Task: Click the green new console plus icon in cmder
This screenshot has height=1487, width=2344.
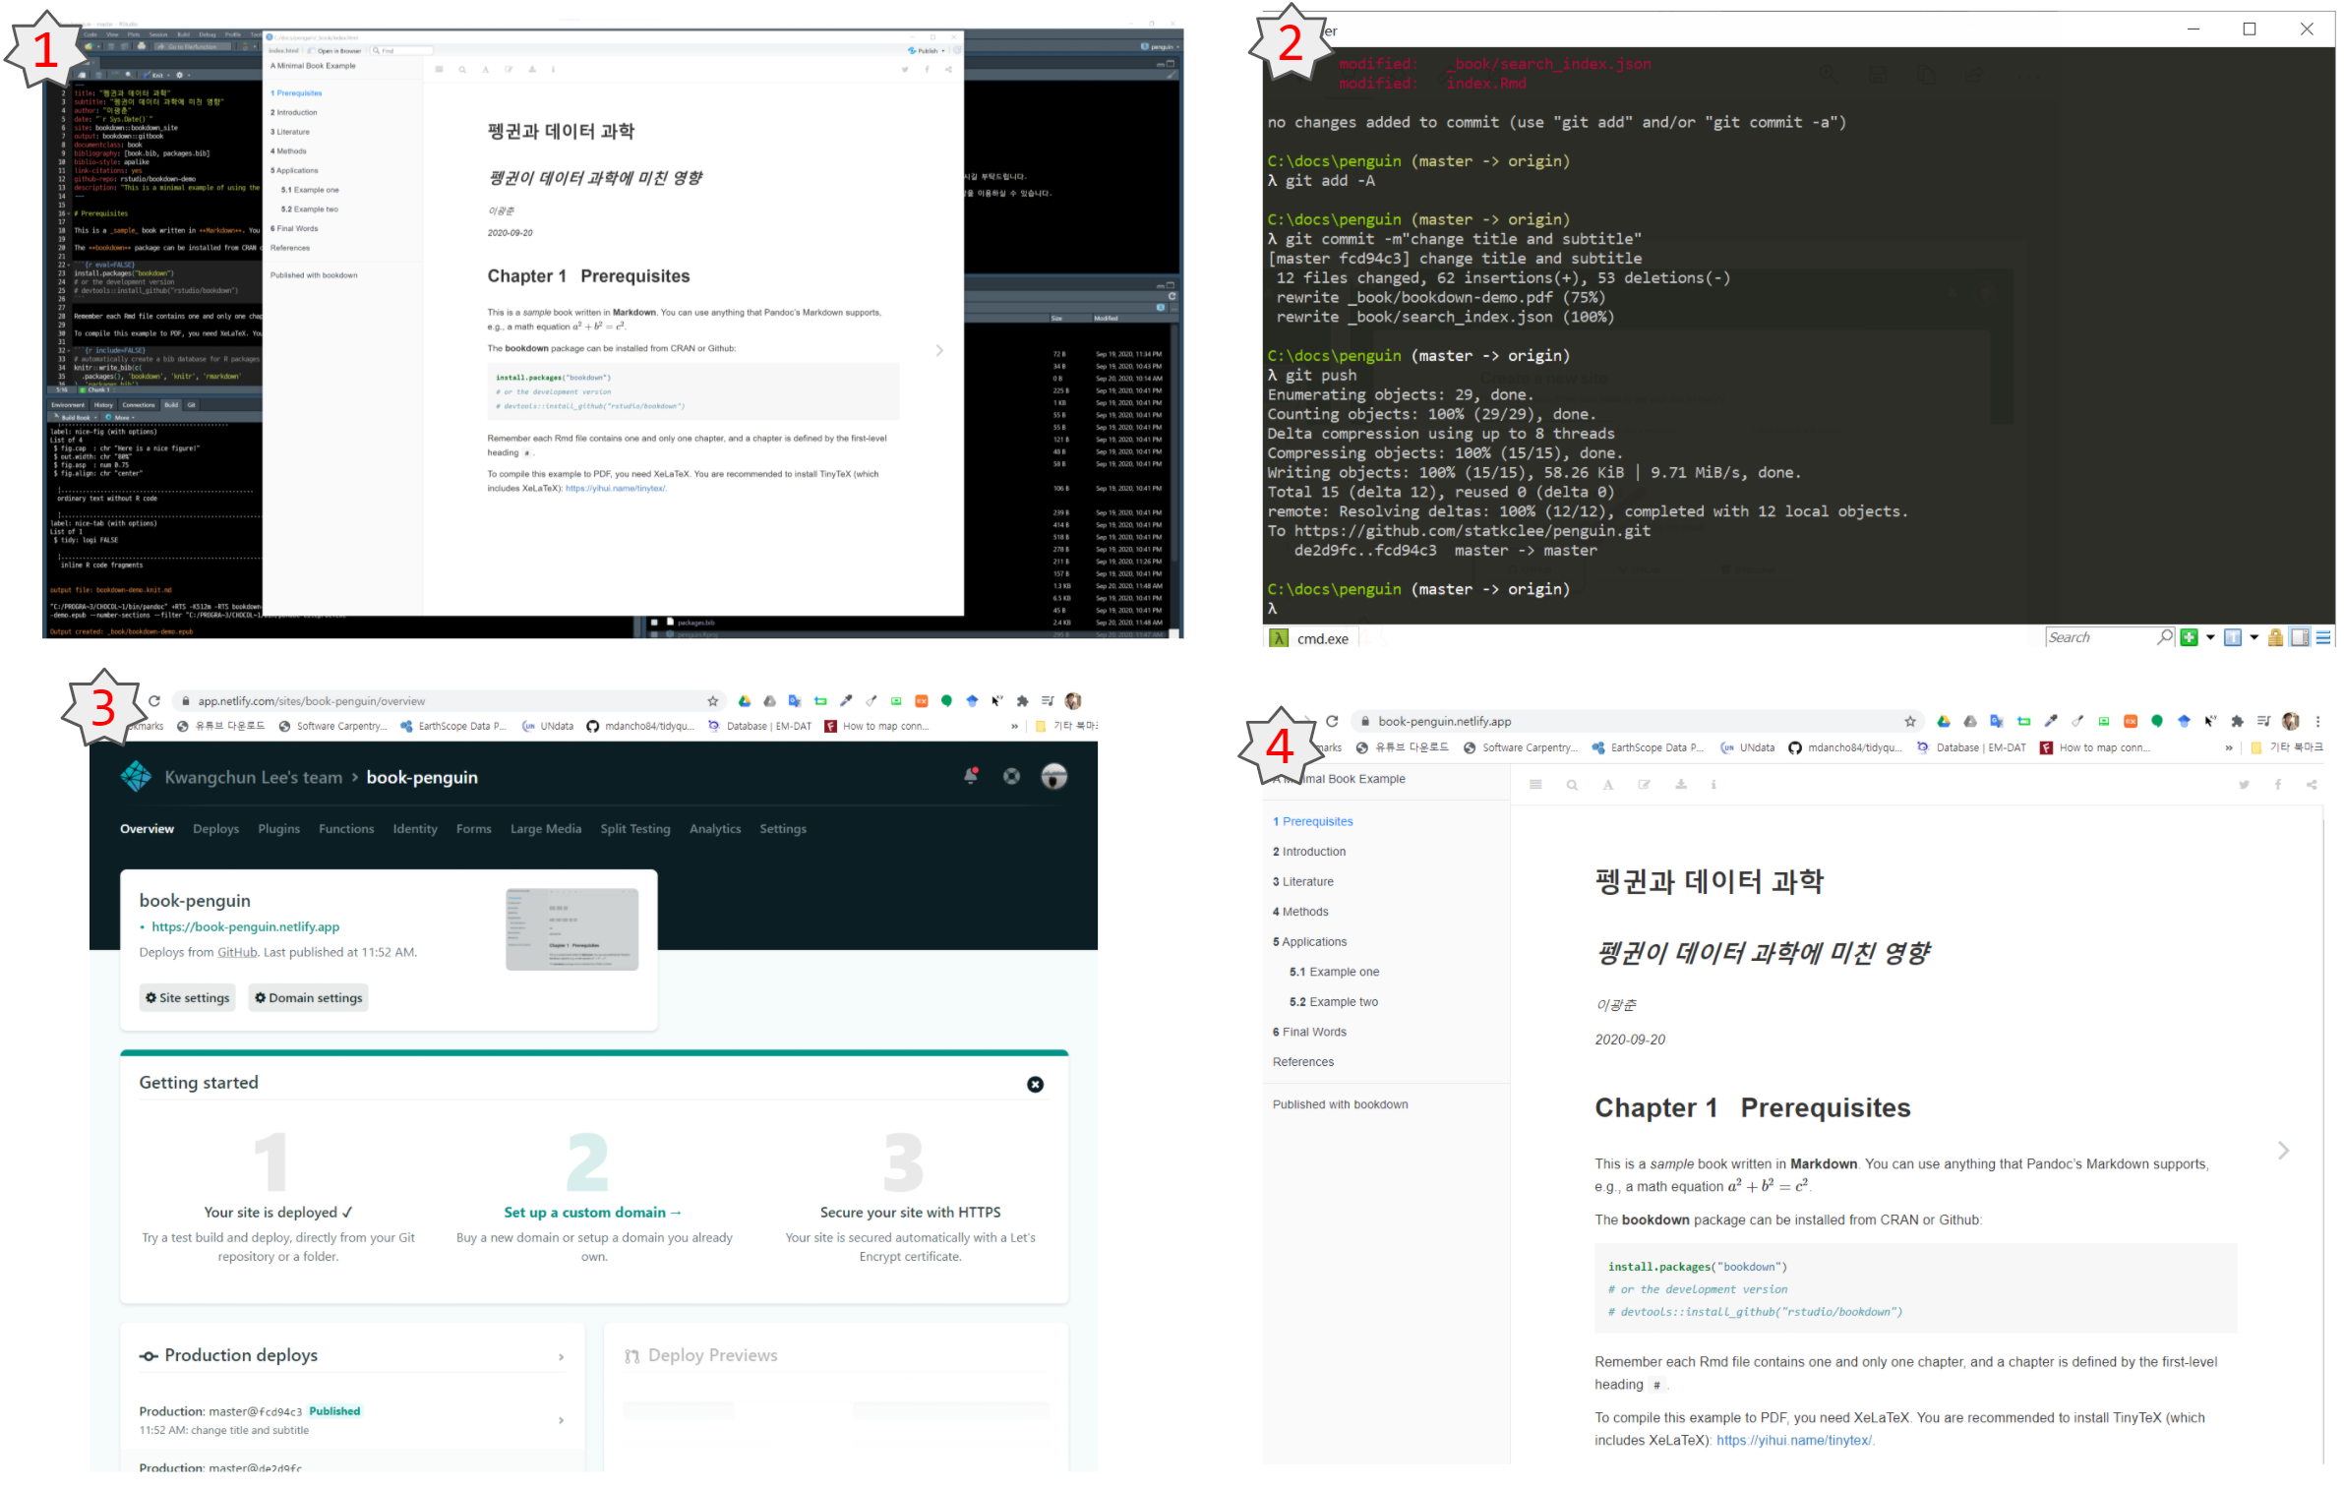Action: coord(2189,637)
